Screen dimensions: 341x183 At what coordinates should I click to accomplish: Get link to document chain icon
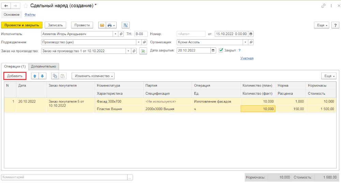[323, 6]
